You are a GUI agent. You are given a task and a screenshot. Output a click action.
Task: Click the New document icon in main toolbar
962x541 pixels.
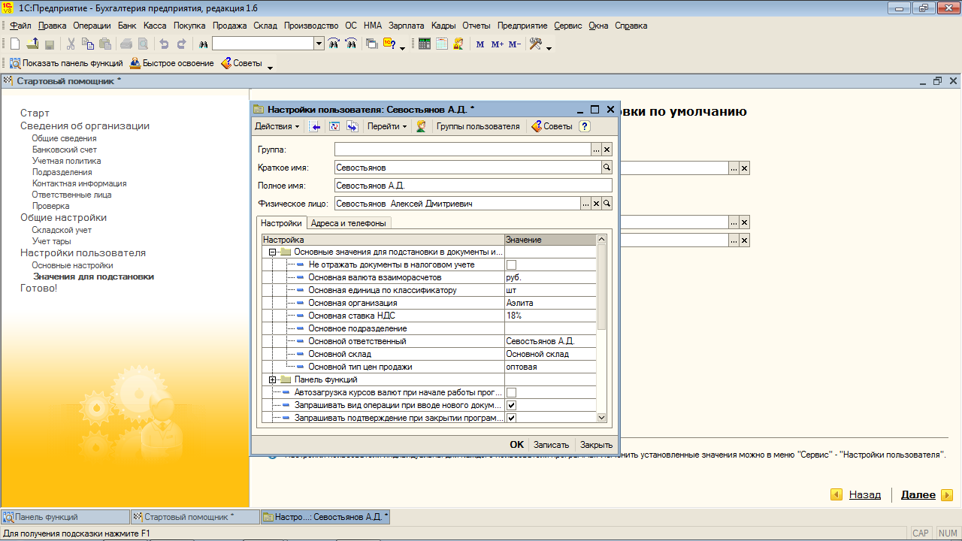tap(15, 44)
